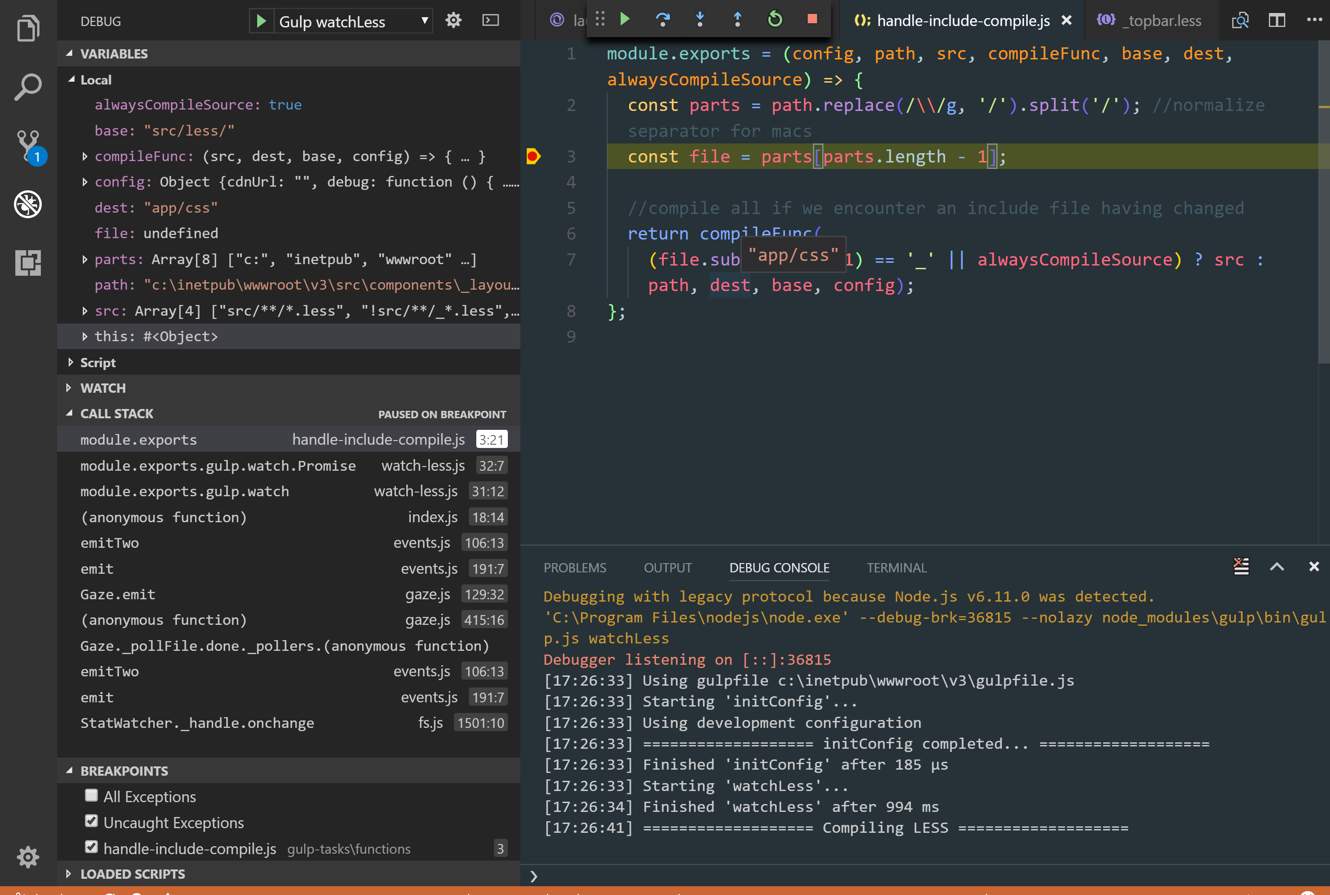Image resolution: width=1330 pixels, height=895 pixels.
Task: Click the Split Editor icon
Action: tap(1277, 20)
